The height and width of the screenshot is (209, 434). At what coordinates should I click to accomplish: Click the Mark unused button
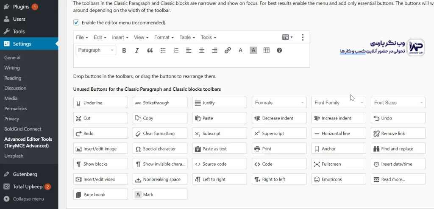coord(160,195)
